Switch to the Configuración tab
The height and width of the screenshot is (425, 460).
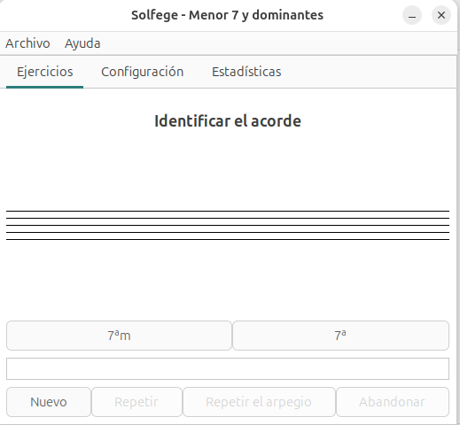(142, 72)
